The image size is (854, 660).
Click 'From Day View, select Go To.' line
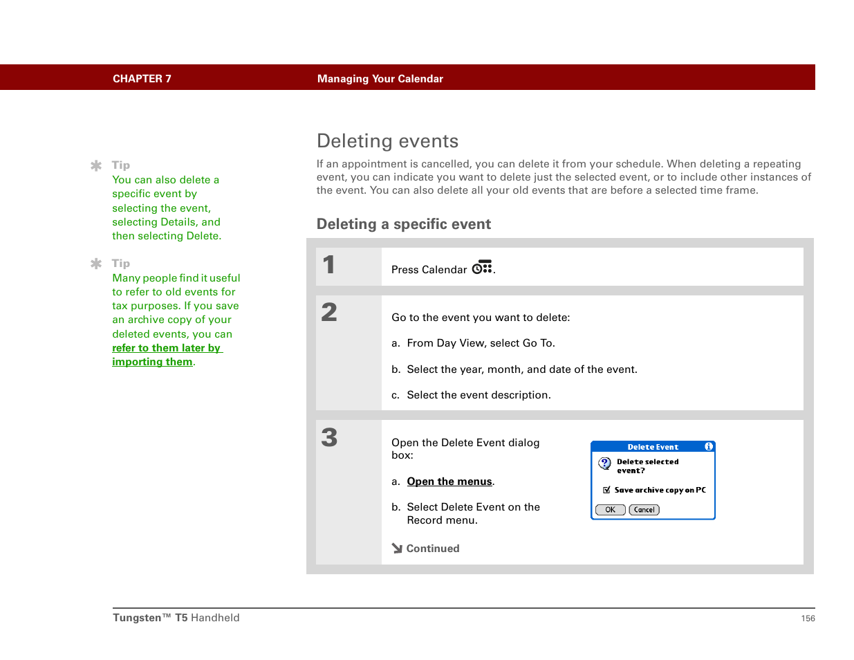click(481, 343)
